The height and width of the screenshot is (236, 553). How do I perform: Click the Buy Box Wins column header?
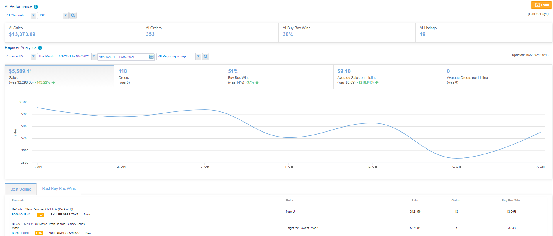pos(511,201)
